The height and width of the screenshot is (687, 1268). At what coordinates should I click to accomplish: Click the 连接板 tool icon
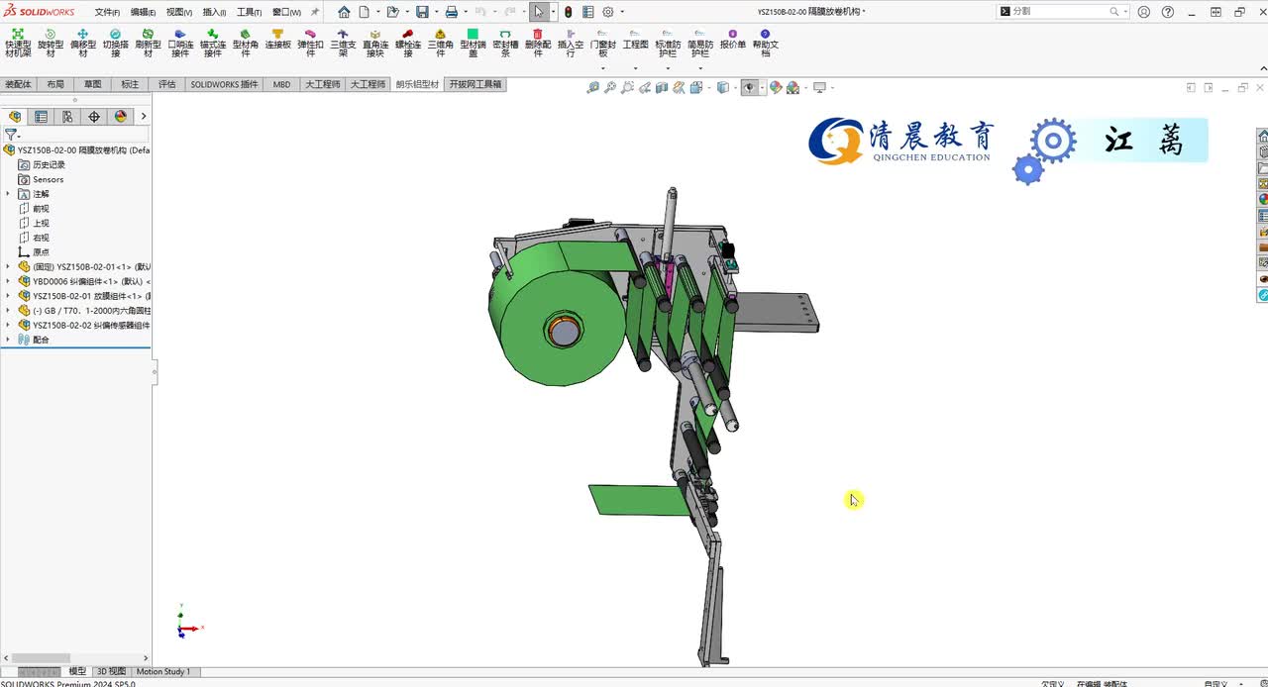(x=277, y=34)
